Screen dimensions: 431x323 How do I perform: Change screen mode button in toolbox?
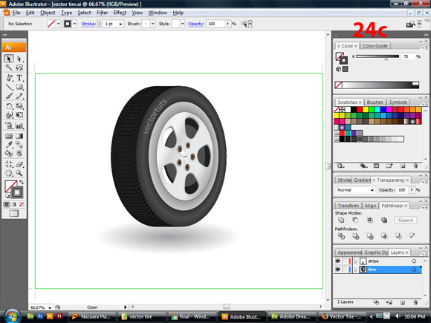pos(13,213)
